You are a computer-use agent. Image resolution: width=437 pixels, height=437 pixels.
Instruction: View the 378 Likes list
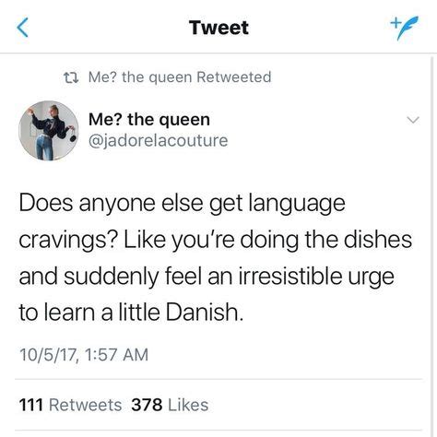(170, 405)
